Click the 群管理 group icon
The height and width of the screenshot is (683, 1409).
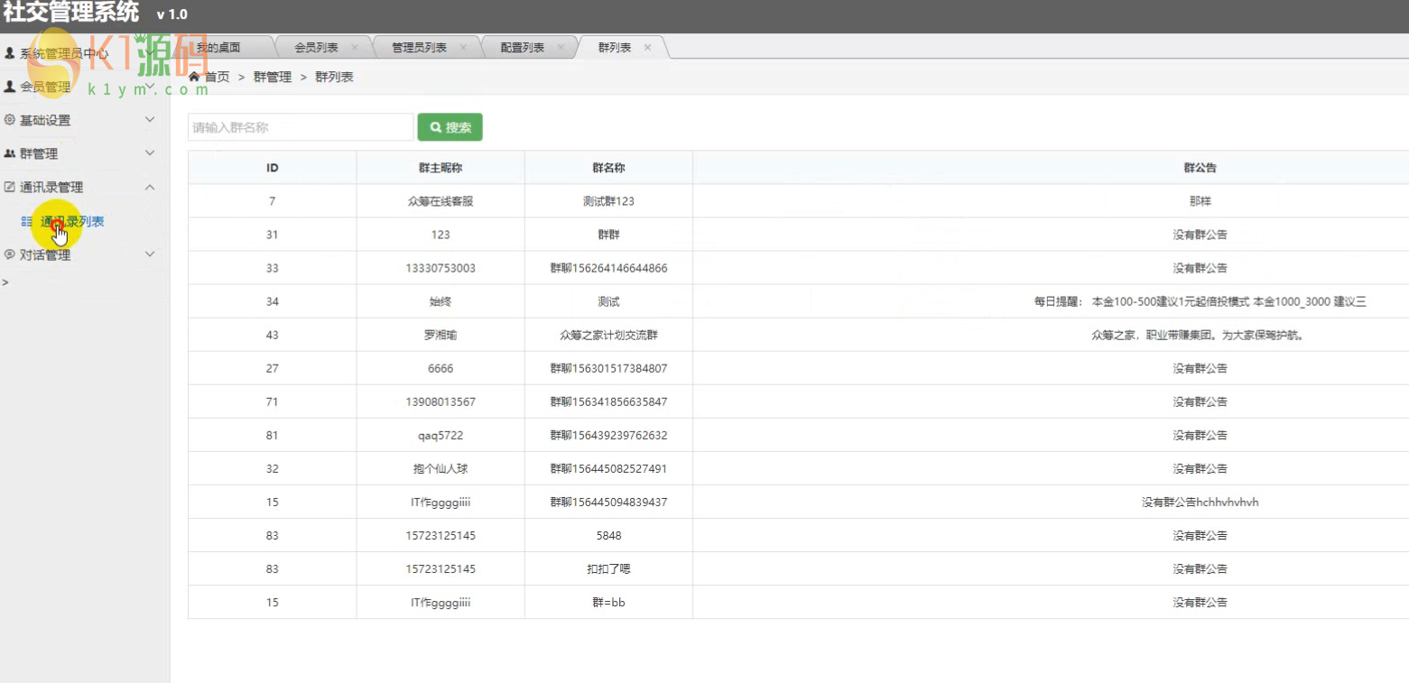pyautogui.click(x=10, y=154)
